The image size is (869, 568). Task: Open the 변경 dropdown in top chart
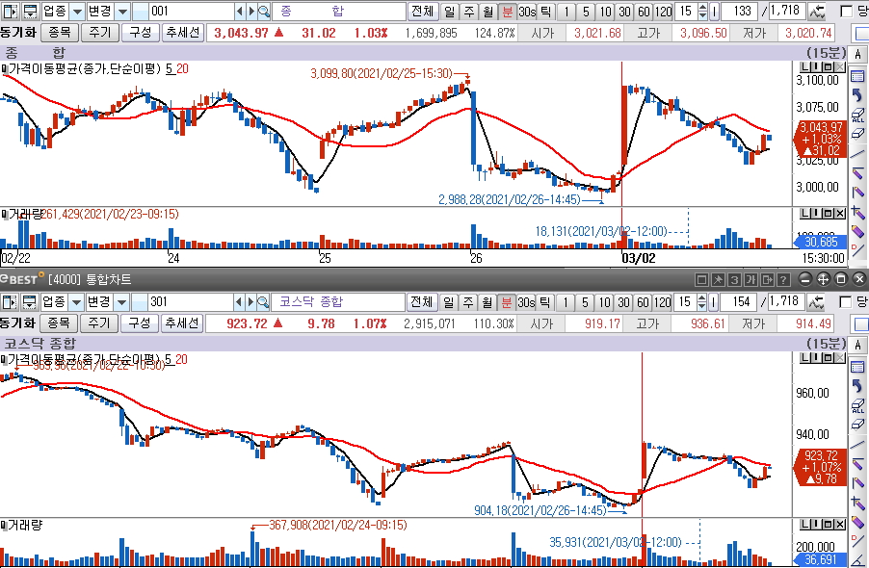pos(123,11)
